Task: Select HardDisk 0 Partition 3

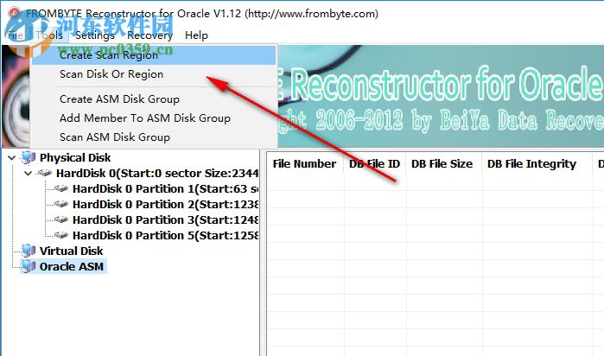Action: (x=166, y=219)
